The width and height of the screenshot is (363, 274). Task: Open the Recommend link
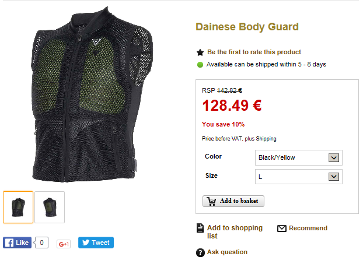click(308, 228)
